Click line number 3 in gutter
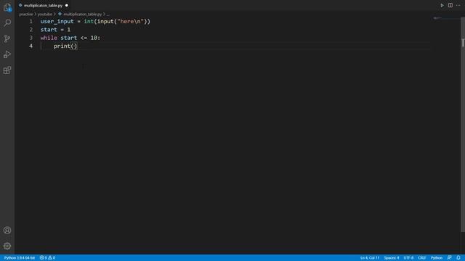The image size is (465, 261). pyautogui.click(x=31, y=38)
